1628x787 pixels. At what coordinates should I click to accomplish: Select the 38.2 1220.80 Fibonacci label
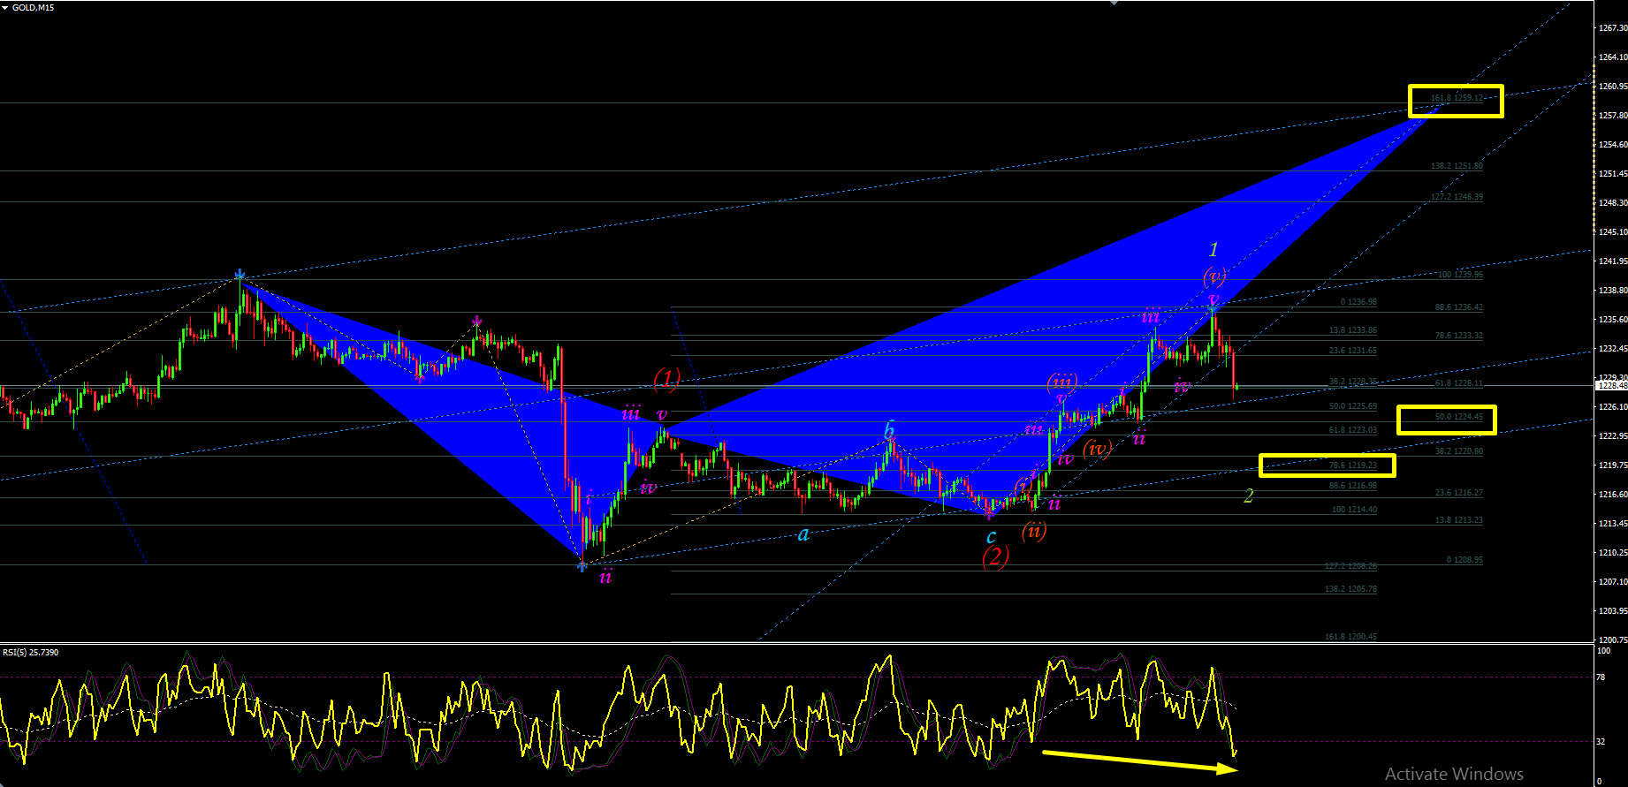click(1459, 451)
